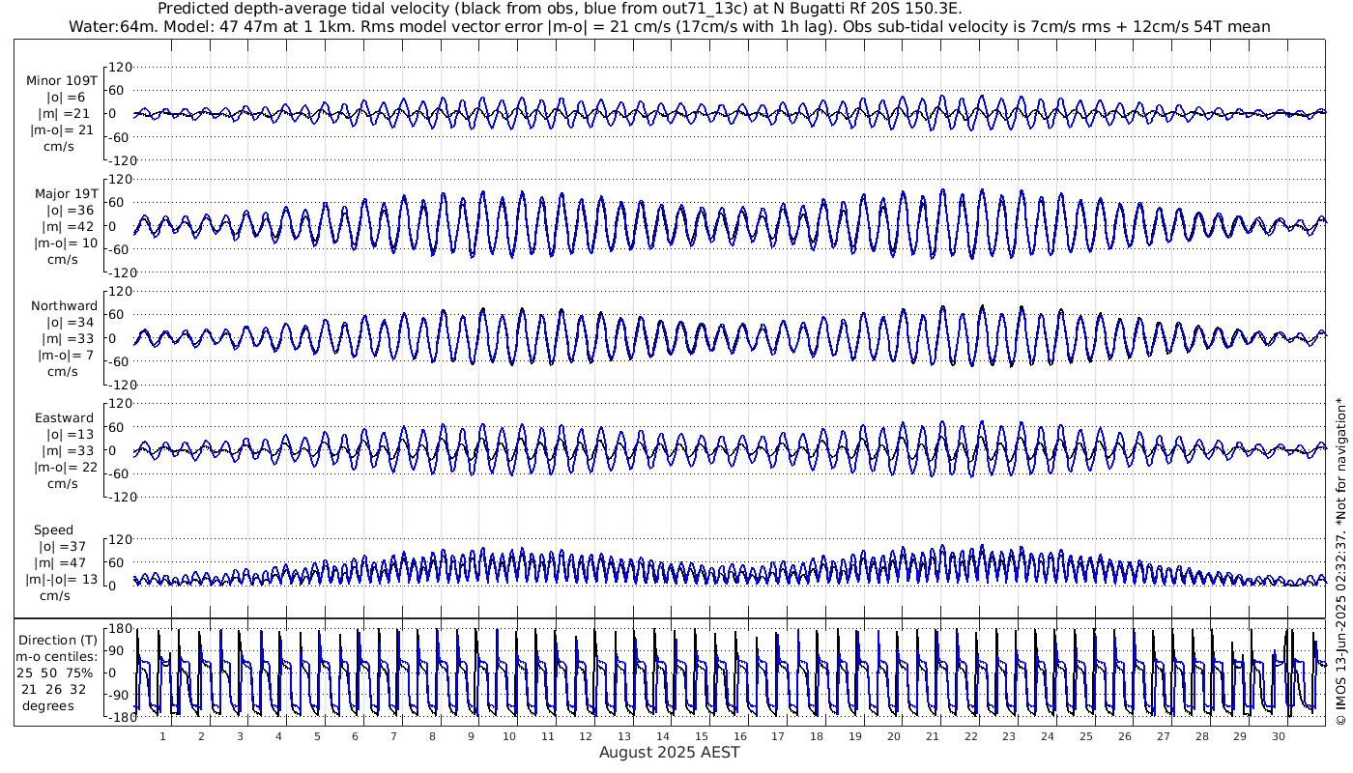Click the 120 tick on Minor axis

119,68
